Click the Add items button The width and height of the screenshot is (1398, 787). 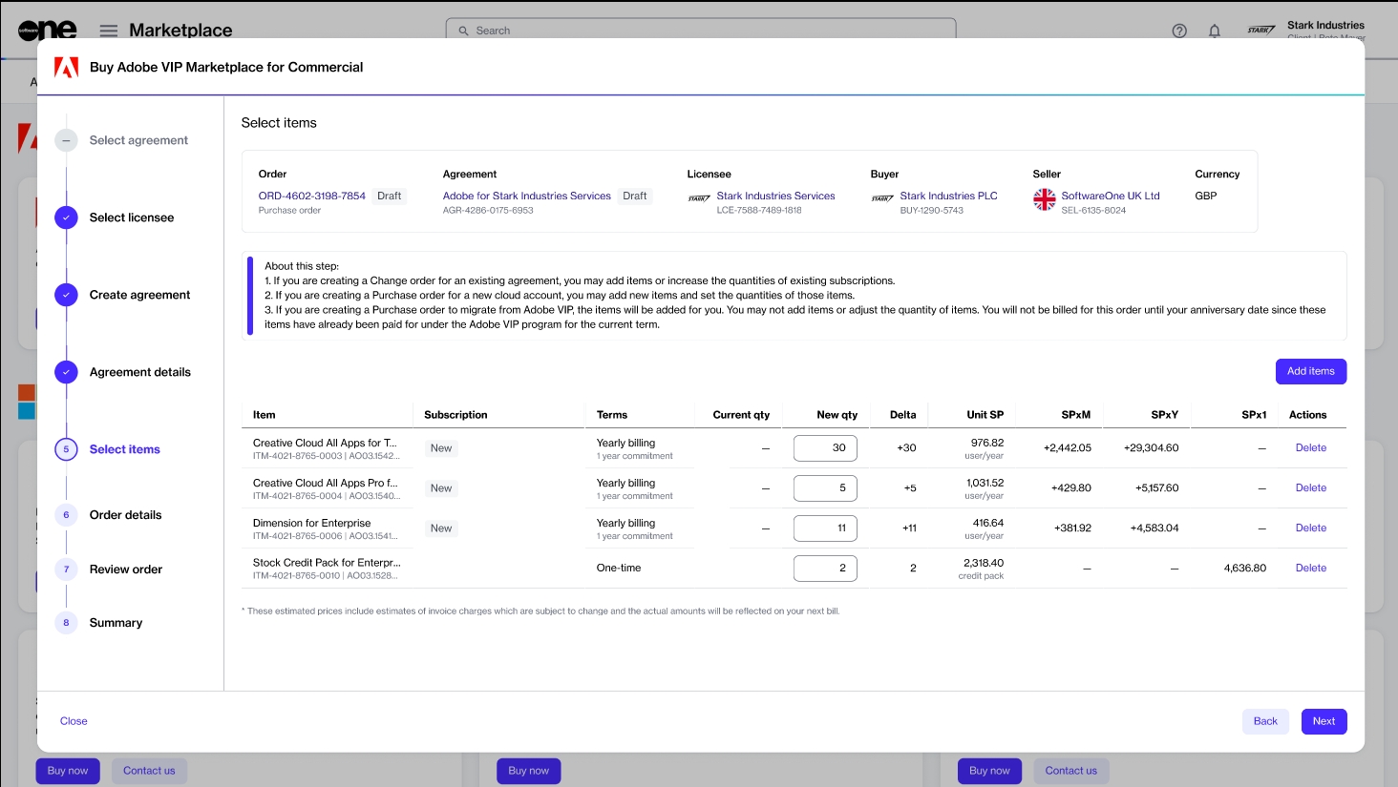tap(1310, 371)
